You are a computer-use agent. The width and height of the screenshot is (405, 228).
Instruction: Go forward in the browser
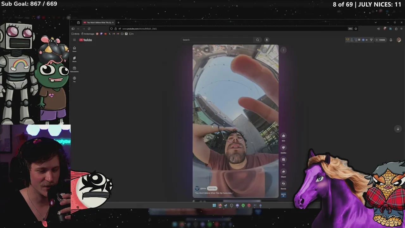coord(84,29)
